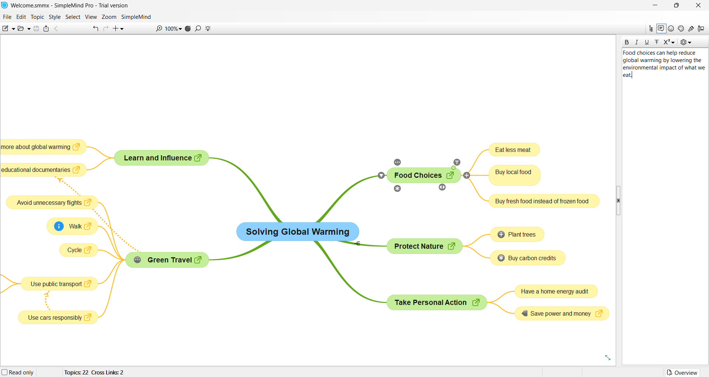709x377 pixels.
Task: Open the superscript X² dropdown
Action: coord(669,42)
